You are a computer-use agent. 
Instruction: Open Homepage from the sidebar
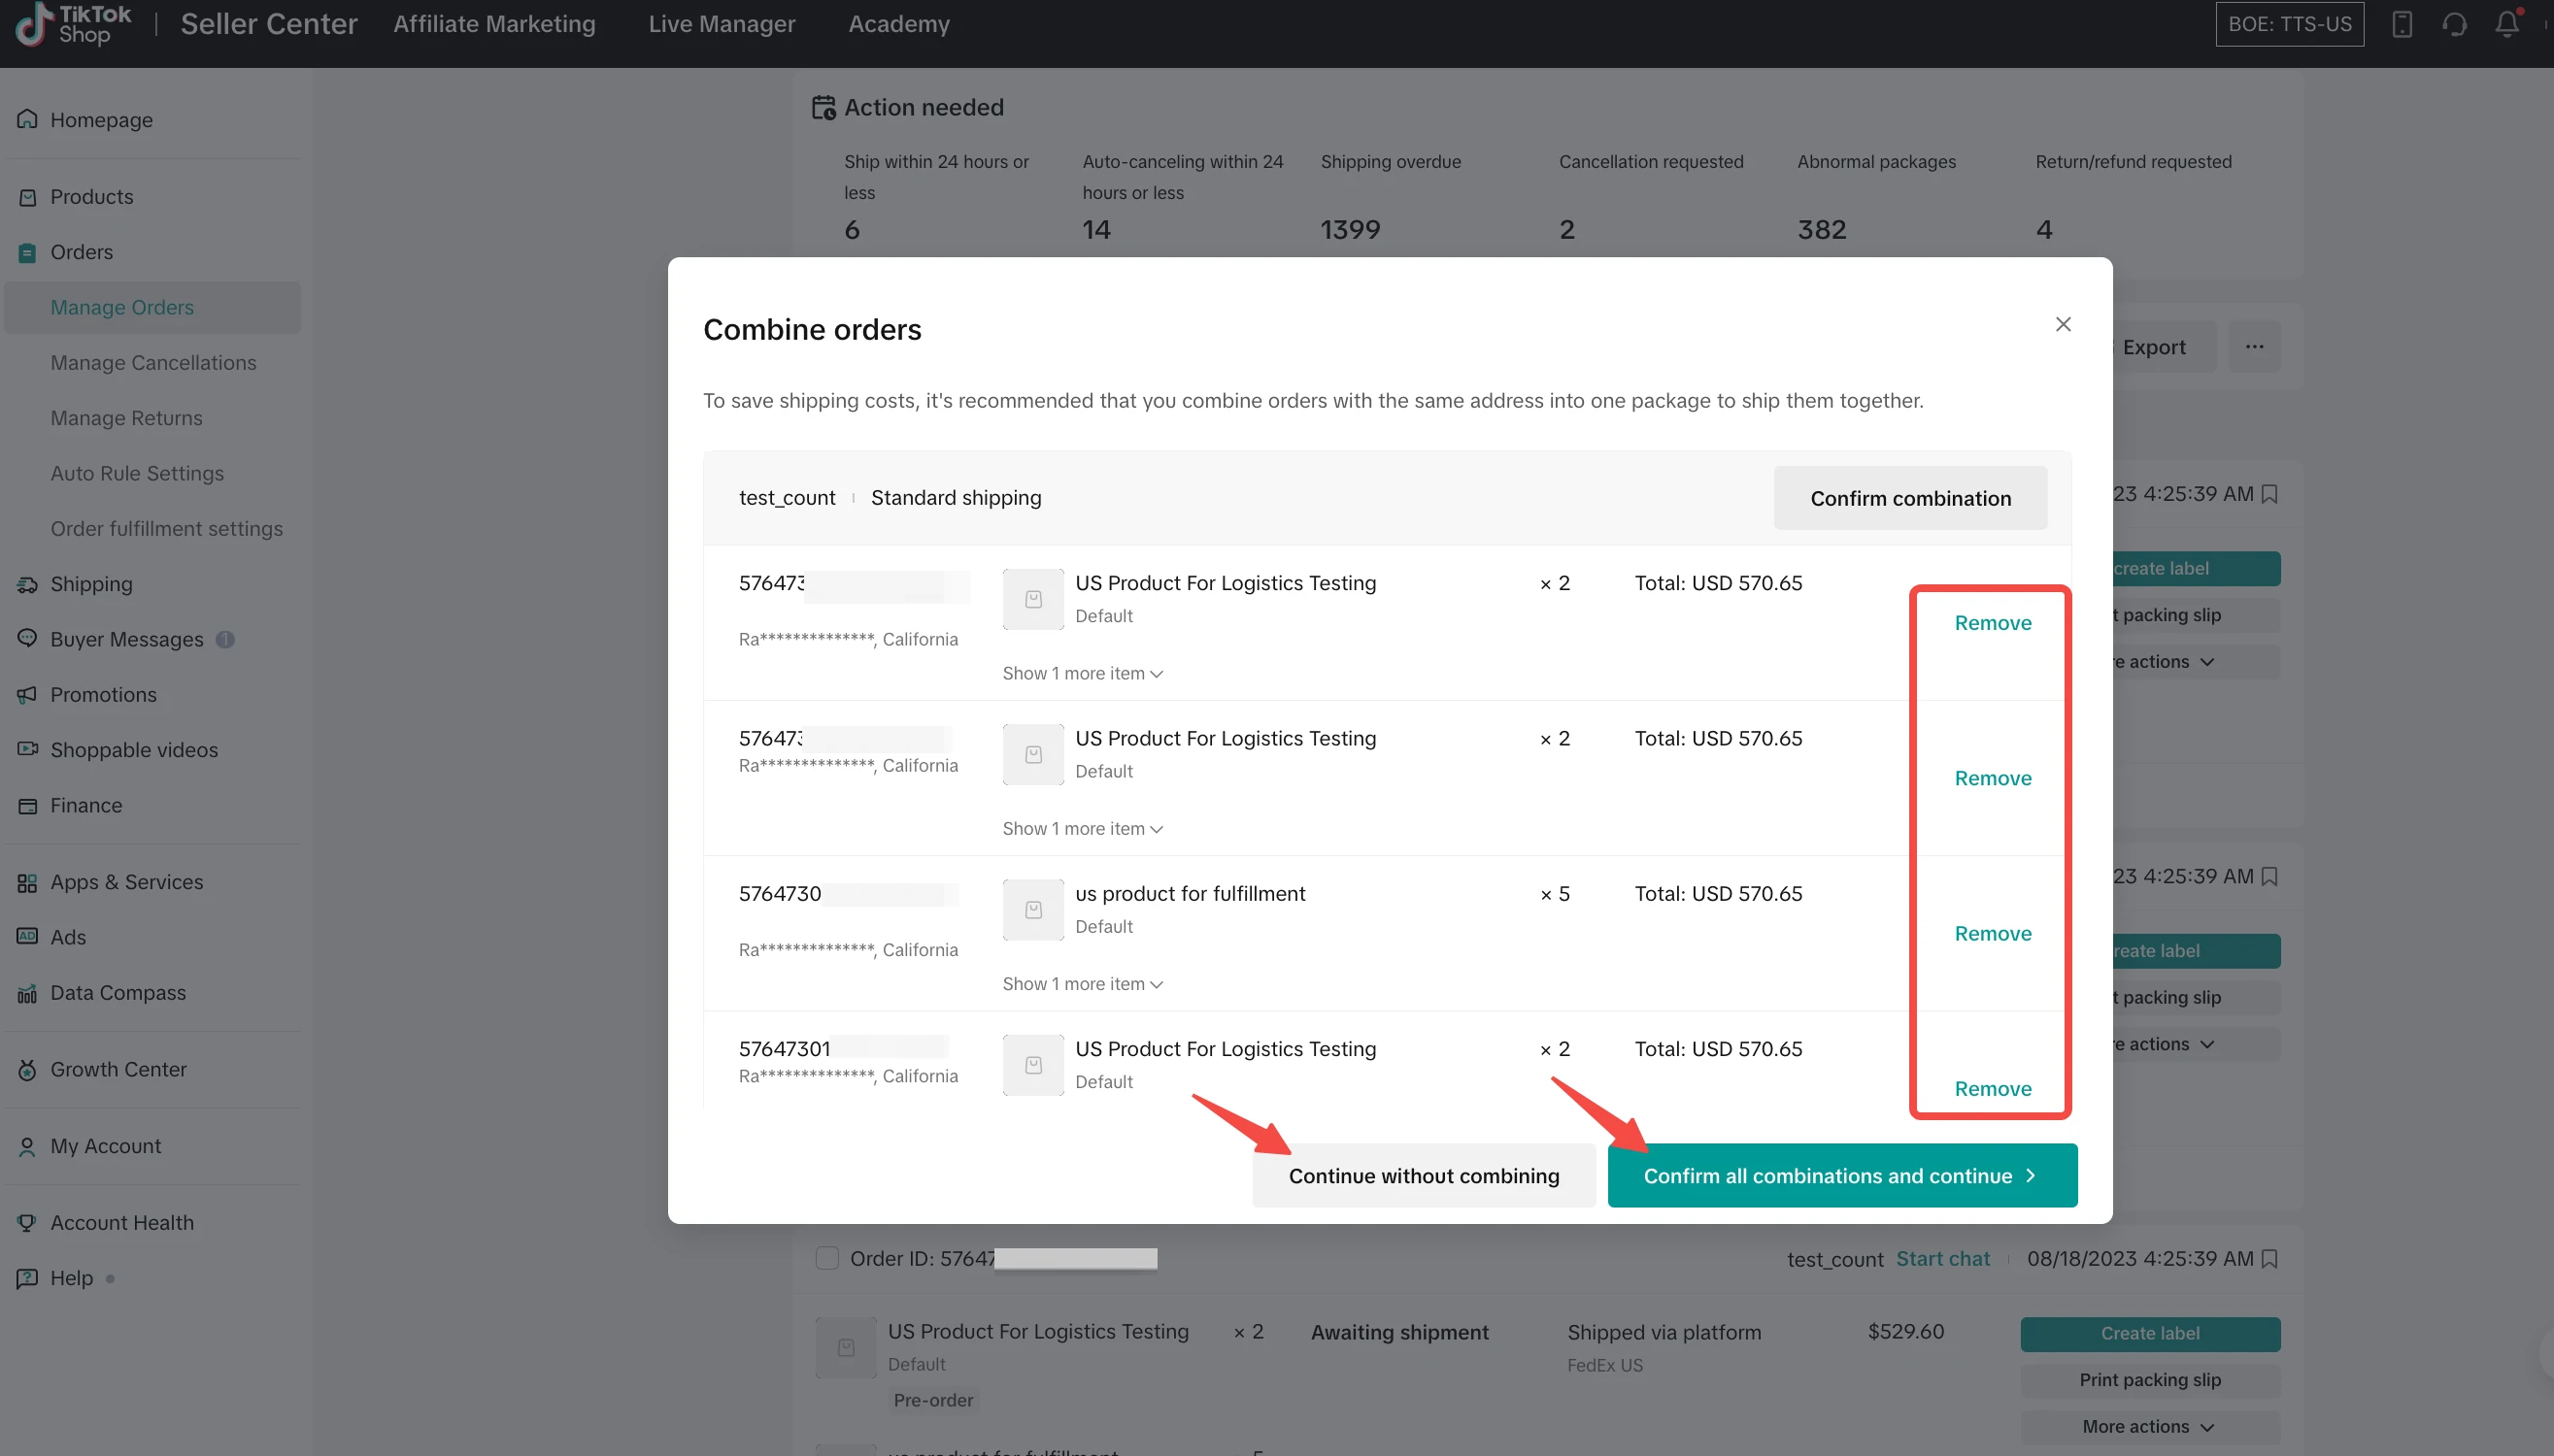[x=101, y=120]
